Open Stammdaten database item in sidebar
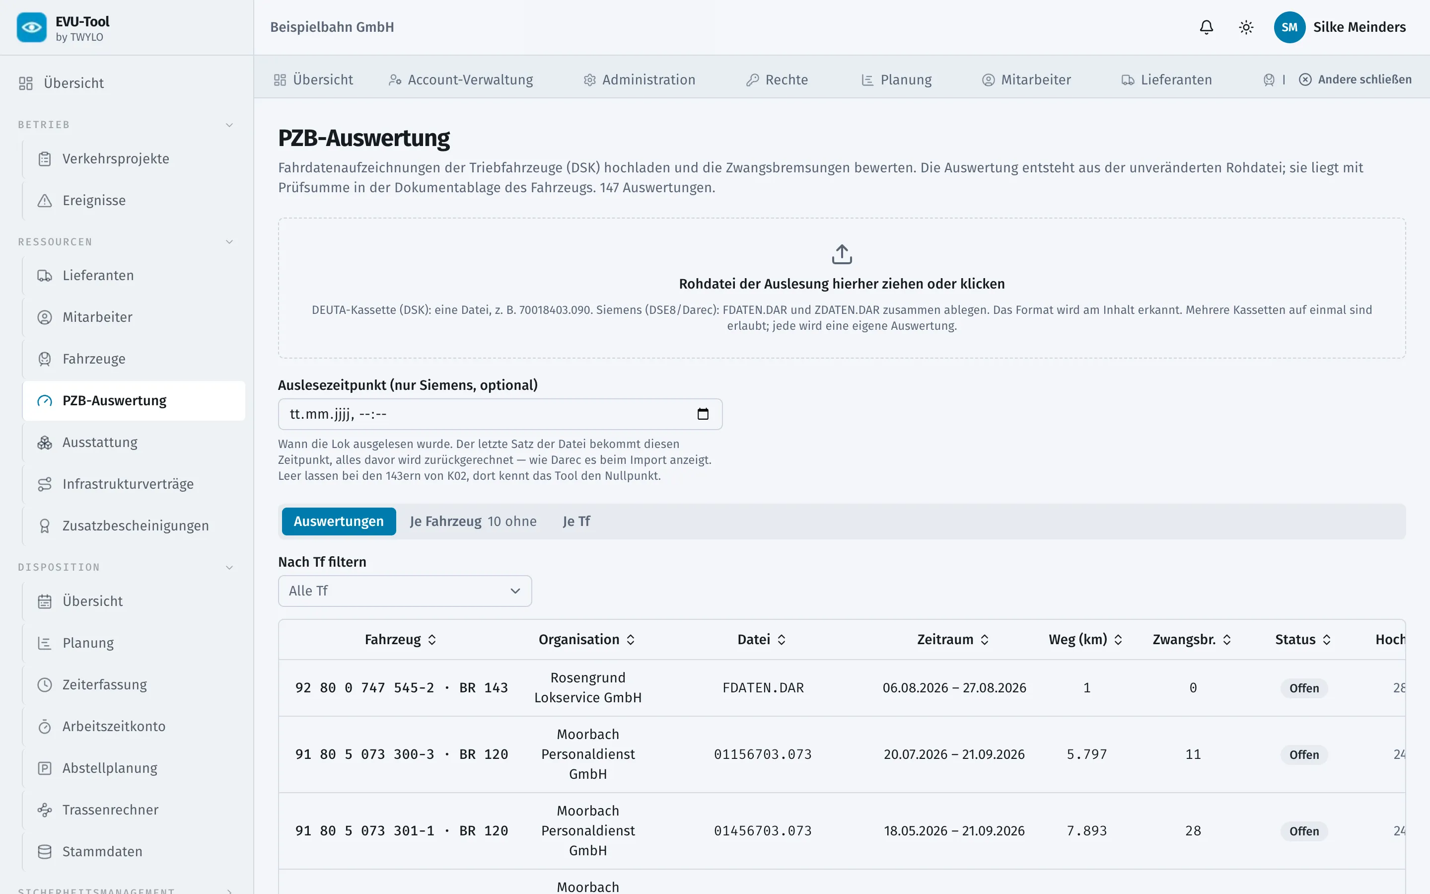The width and height of the screenshot is (1430, 894). [x=134, y=851]
